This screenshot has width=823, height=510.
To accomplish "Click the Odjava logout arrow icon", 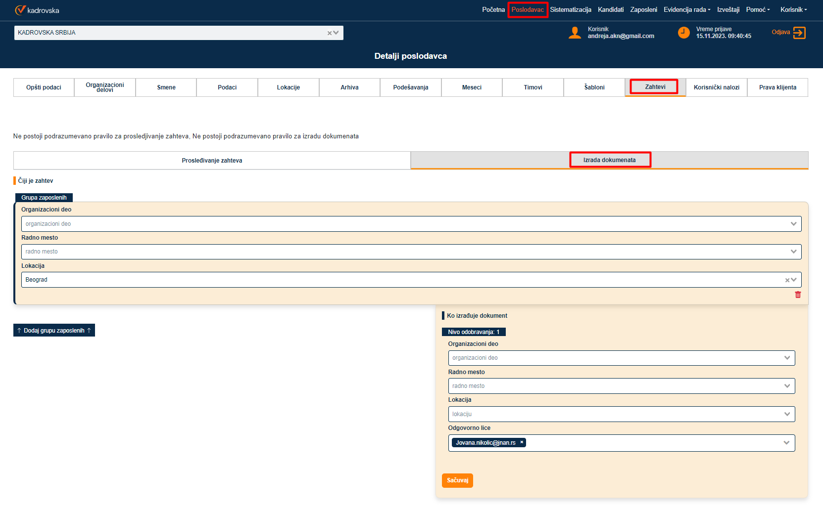I will pos(799,33).
